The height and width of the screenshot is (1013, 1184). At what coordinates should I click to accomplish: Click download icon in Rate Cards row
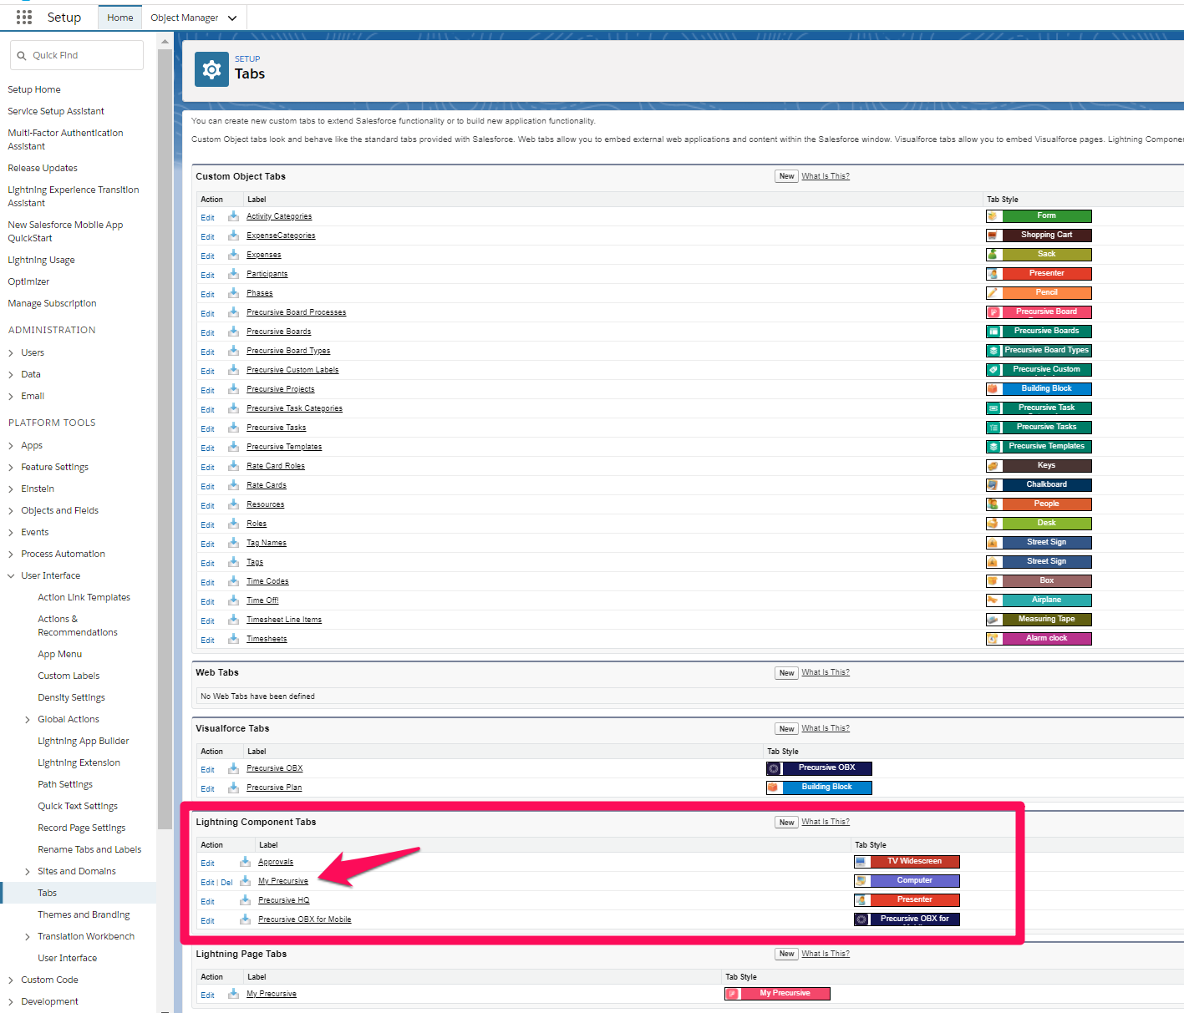(234, 485)
